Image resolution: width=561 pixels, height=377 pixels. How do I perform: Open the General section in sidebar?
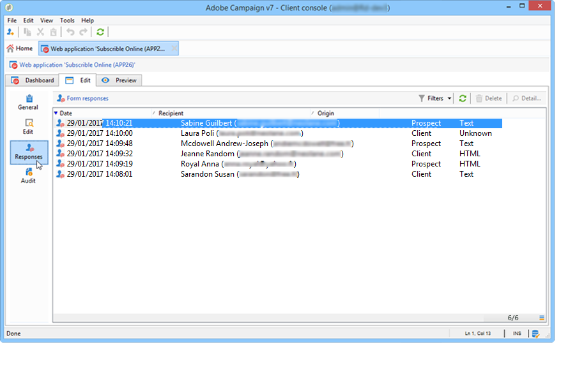coord(28,102)
